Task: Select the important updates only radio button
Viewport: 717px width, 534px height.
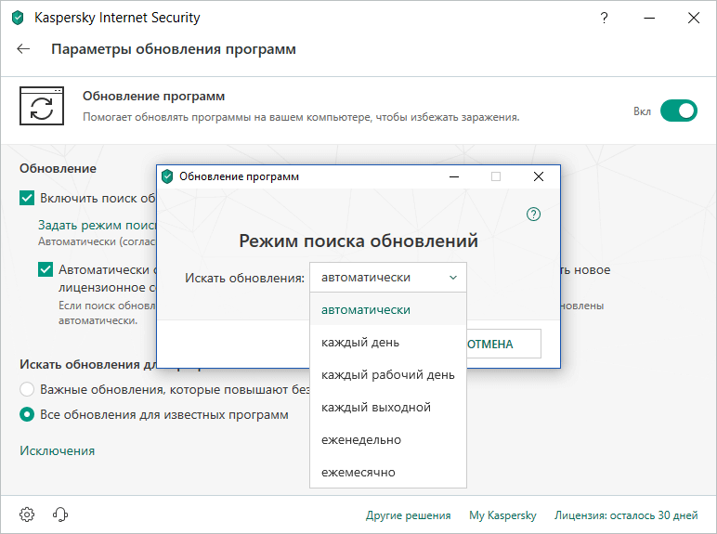Action: click(x=27, y=389)
